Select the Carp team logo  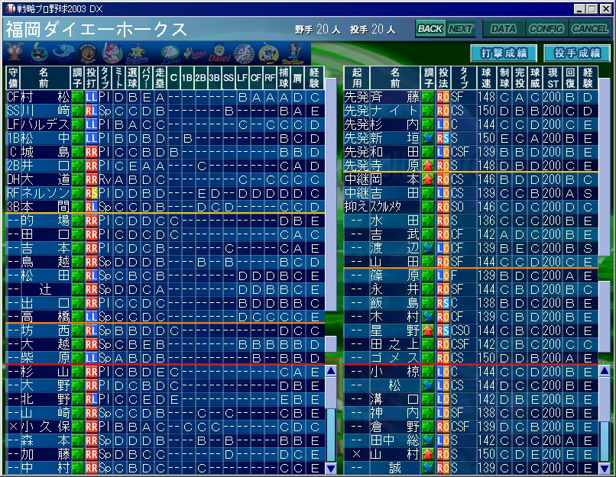pyautogui.click(x=112, y=53)
